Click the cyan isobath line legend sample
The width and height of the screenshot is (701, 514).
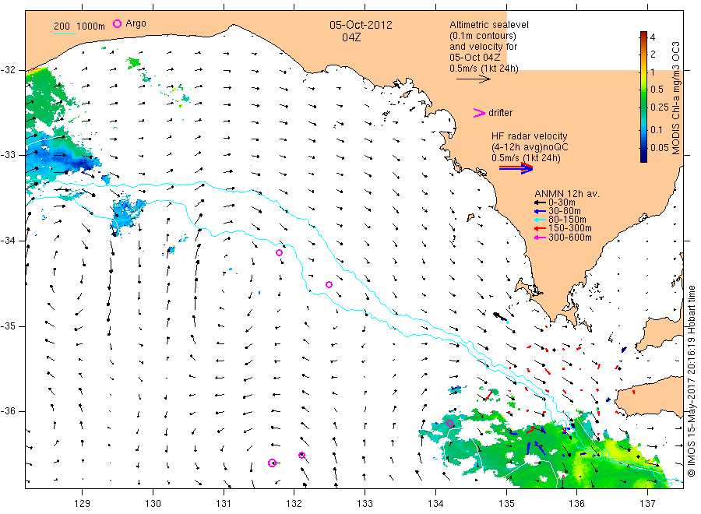65,33
